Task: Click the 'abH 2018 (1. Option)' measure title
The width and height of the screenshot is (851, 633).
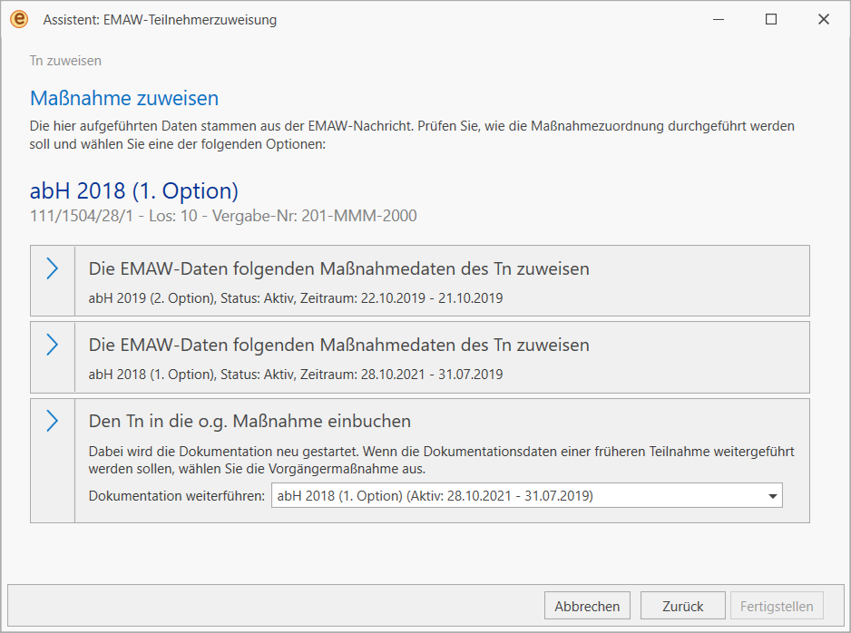Action: tap(134, 191)
